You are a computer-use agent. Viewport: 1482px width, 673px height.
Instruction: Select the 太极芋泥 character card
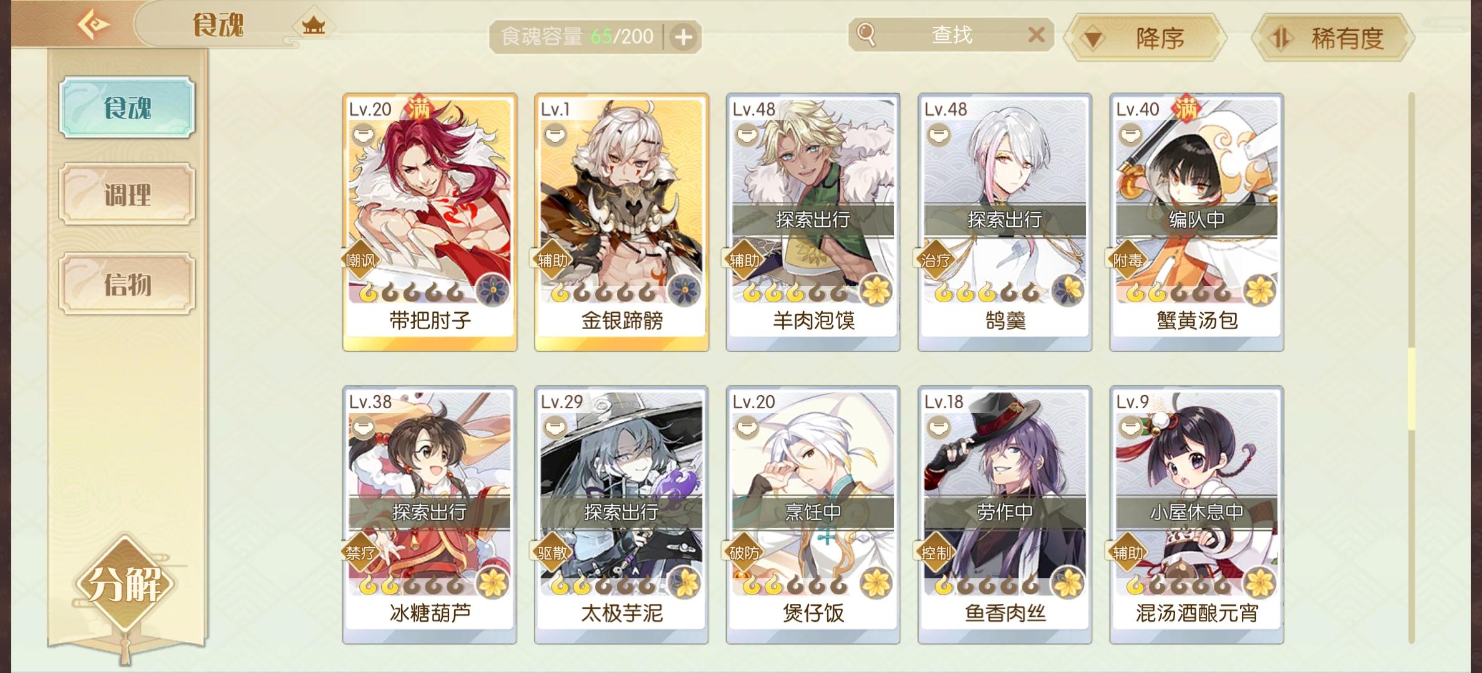point(621,515)
